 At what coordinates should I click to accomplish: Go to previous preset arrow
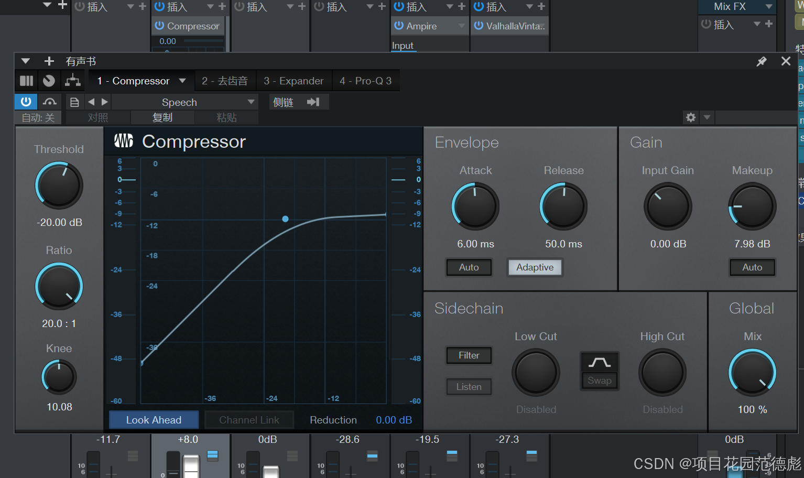(x=92, y=102)
